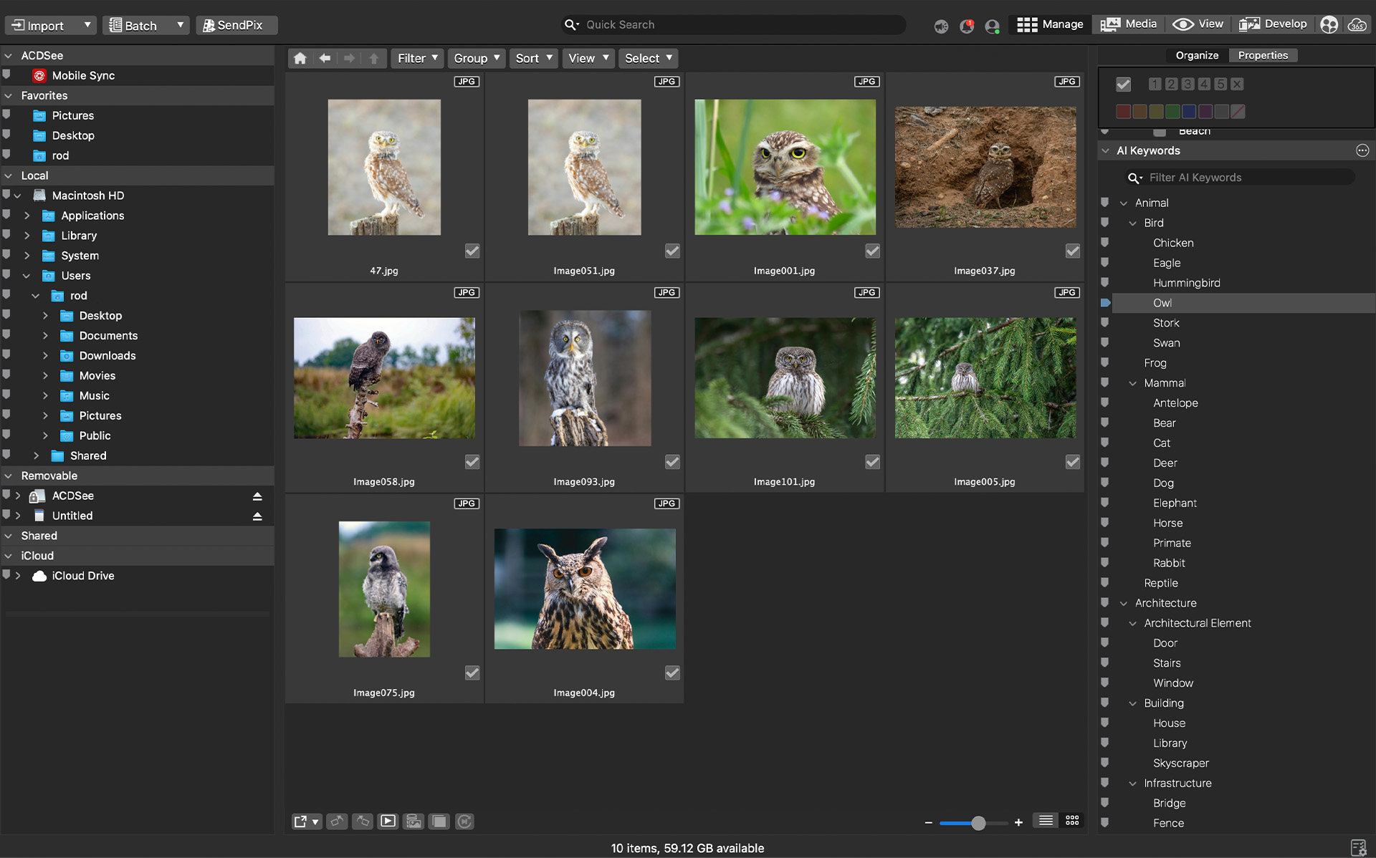
Task: Open AI Keywords options ellipsis icon
Action: coord(1362,150)
